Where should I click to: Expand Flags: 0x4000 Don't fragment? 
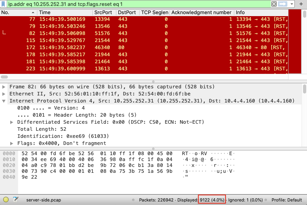[x=12, y=143]
